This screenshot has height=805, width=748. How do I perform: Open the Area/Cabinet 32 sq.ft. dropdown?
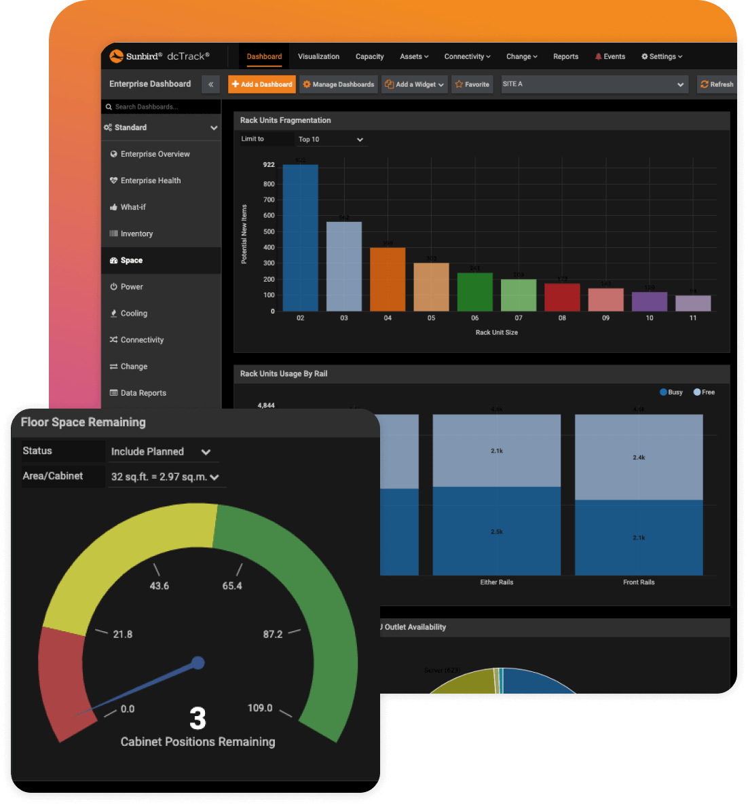point(166,477)
